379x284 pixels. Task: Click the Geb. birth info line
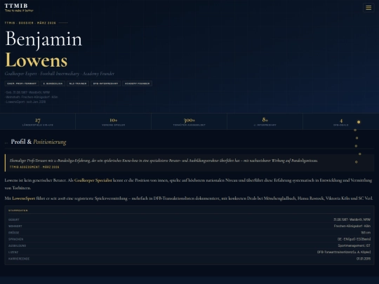tap(27, 93)
